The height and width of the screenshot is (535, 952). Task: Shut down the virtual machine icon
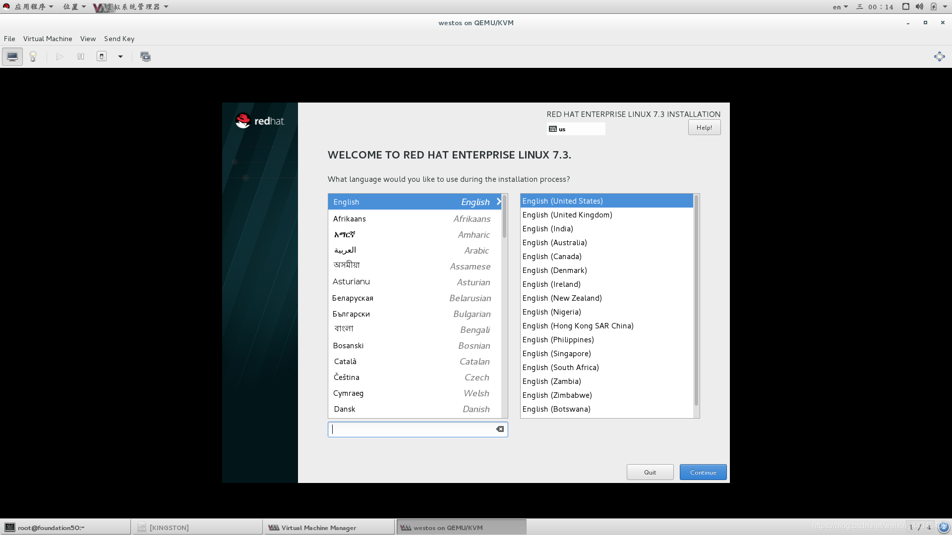(x=102, y=56)
